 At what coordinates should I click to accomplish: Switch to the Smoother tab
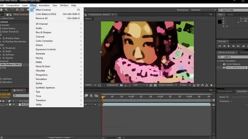point(242,92)
